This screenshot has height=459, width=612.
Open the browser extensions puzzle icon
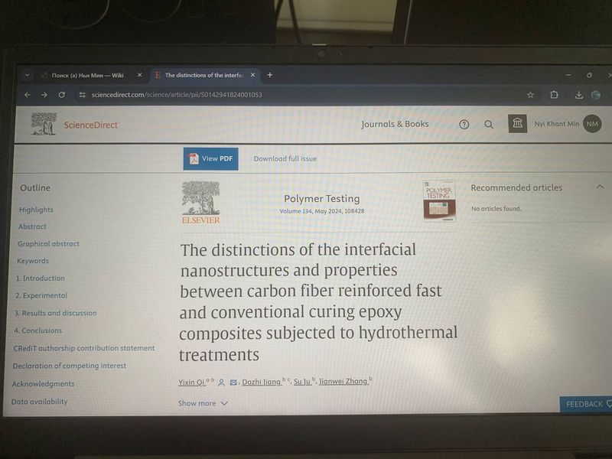click(554, 95)
